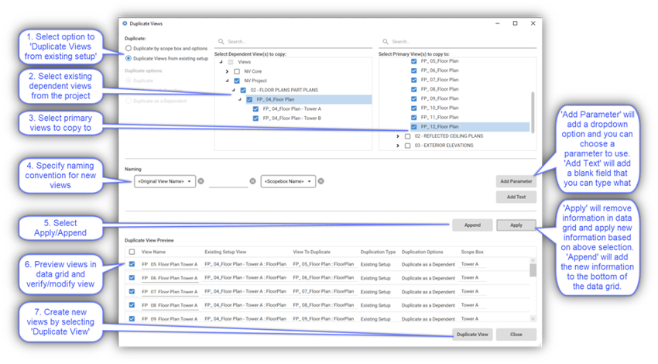Uncheck FP_04_Floor Plan - Tower B checkbox

[x=255, y=118]
